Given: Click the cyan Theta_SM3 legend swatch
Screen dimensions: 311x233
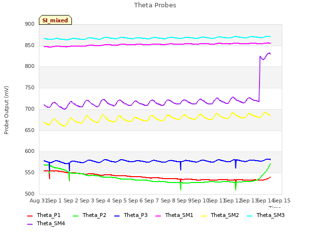Looking at the screenshot, I should click(x=249, y=216).
